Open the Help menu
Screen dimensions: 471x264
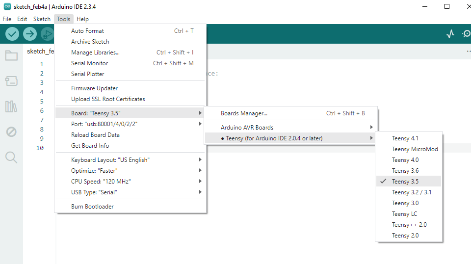coord(82,19)
